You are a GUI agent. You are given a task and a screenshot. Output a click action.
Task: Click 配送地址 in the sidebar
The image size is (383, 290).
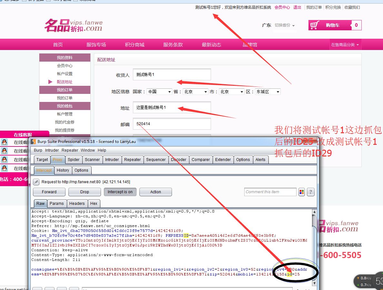pos(65,82)
